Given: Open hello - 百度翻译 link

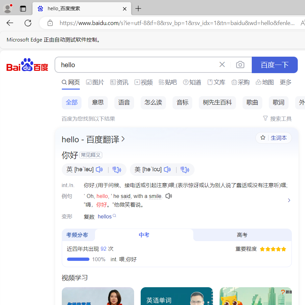Looking at the screenshot, I should coord(93,140).
